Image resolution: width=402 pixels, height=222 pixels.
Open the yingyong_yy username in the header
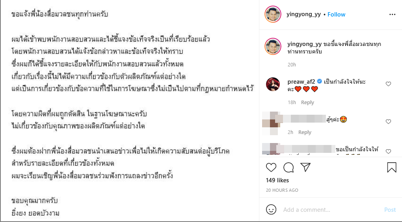pos(303,14)
